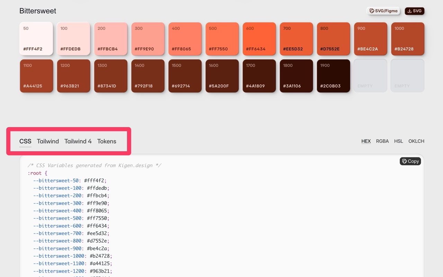Click the 1100 swatch #A44125

tap(36, 76)
